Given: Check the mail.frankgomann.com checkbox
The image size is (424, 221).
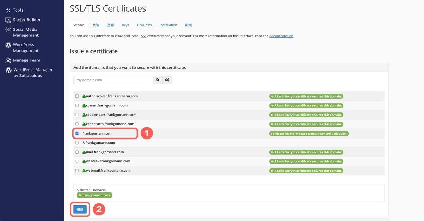Looking at the screenshot, I should [77, 152].
